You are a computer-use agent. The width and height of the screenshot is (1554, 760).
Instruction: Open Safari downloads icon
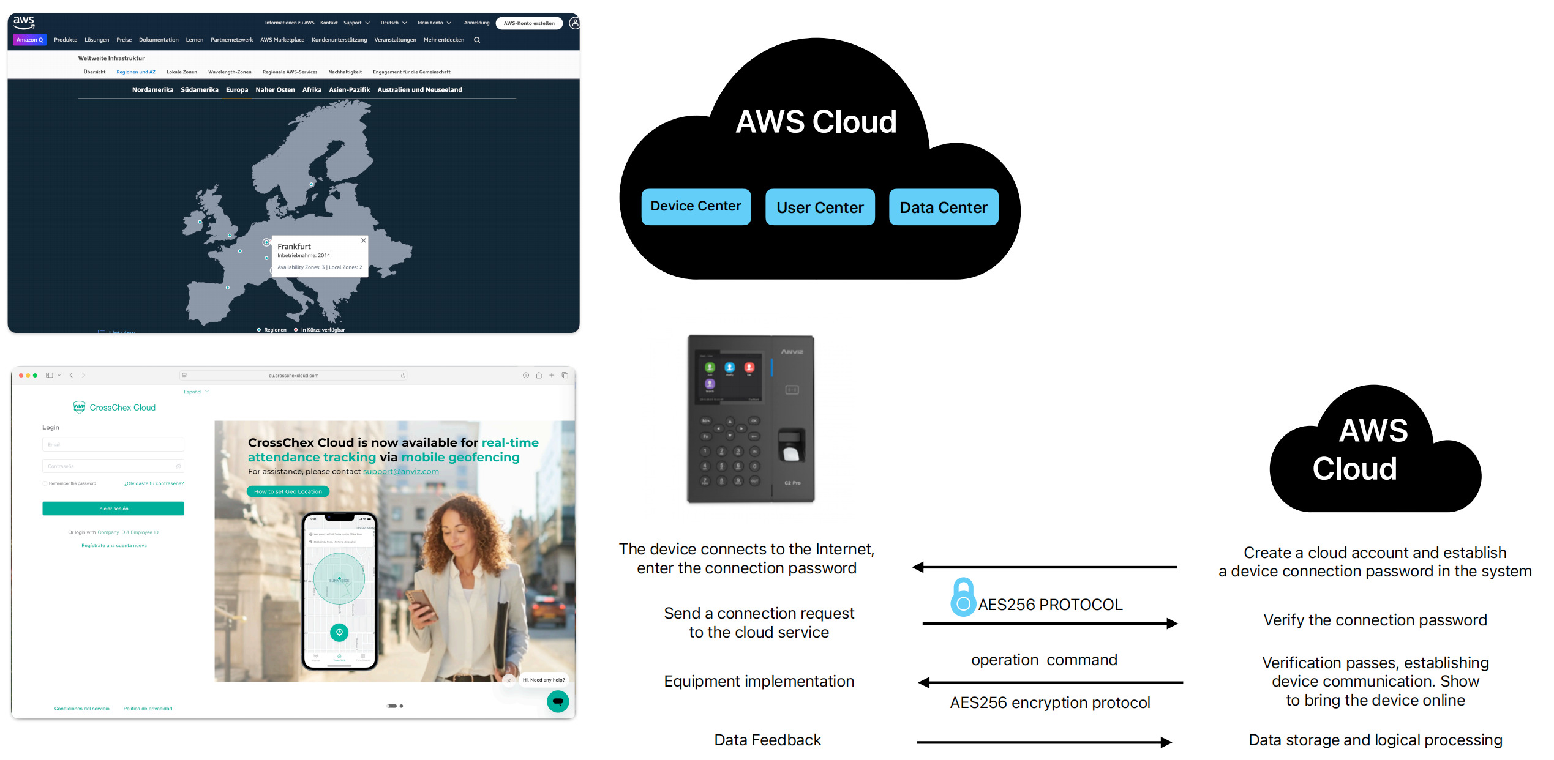tap(526, 376)
